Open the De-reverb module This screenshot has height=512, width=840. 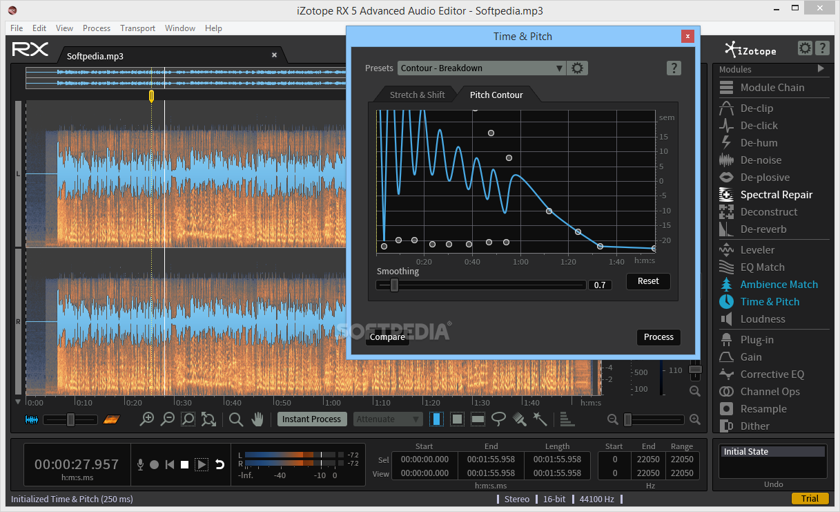pos(763,229)
